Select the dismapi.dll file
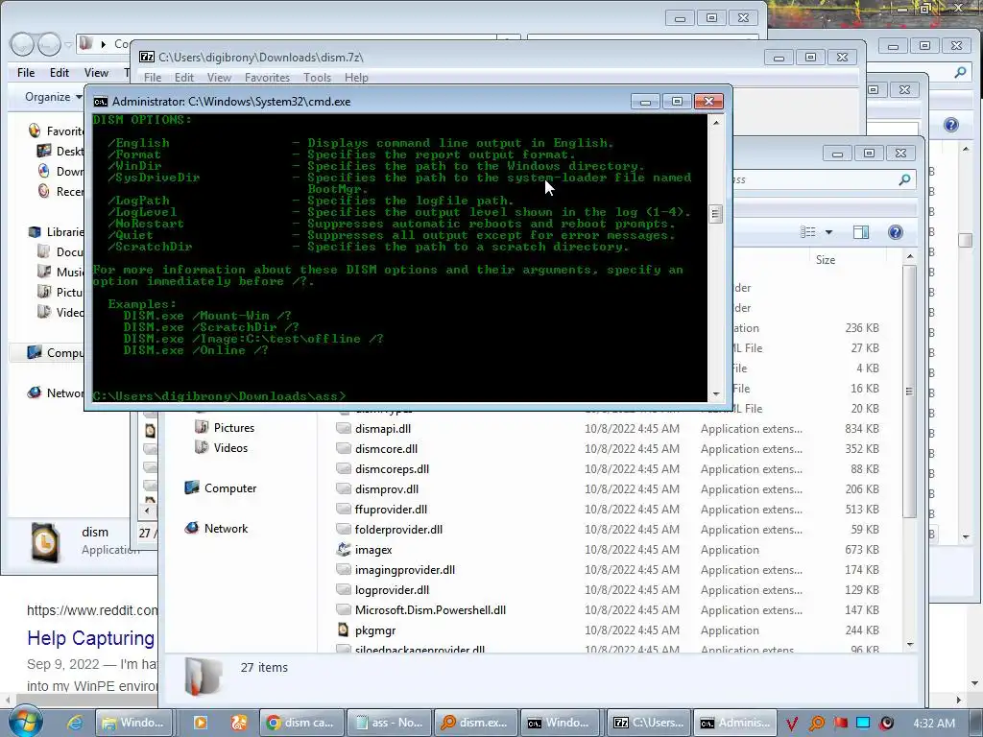The height and width of the screenshot is (737, 983). (x=382, y=429)
